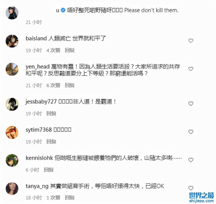The height and width of the screenshot is (204, 216).
Task: Open yen_head's profile avatar
Action: (12, 69)
